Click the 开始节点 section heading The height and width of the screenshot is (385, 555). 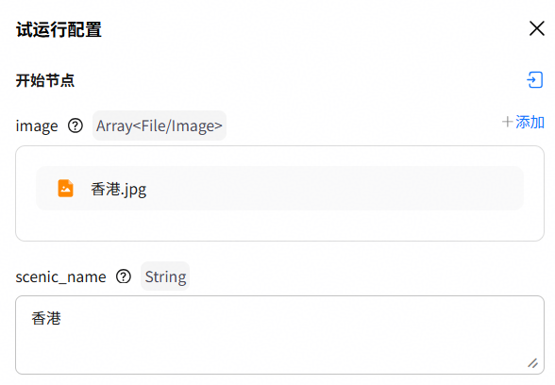tap(45, 80)
